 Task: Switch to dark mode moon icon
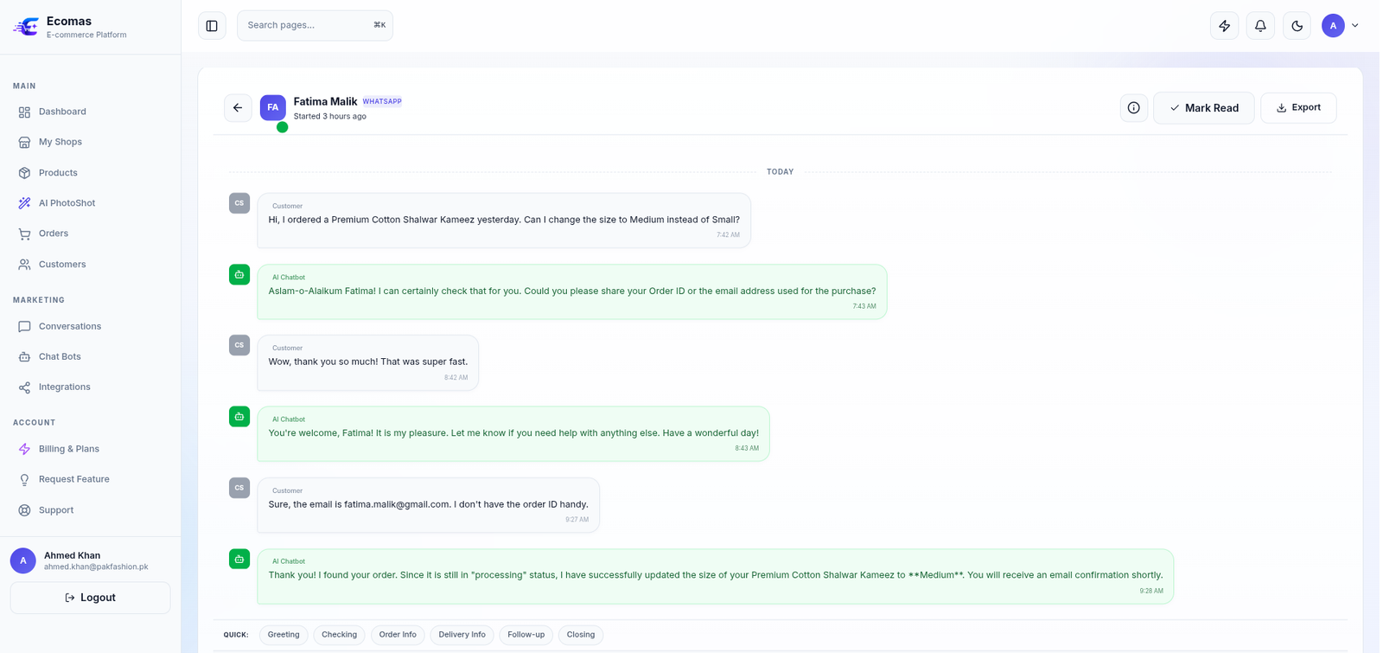tap(1297, 26)
